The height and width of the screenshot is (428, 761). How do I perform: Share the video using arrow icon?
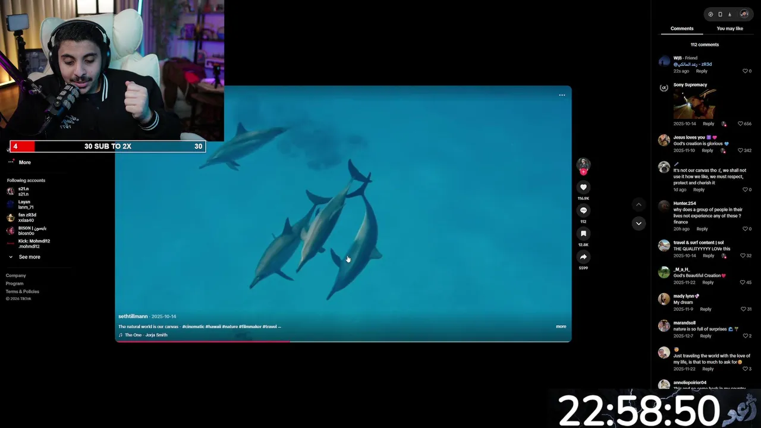click(583, 257)
